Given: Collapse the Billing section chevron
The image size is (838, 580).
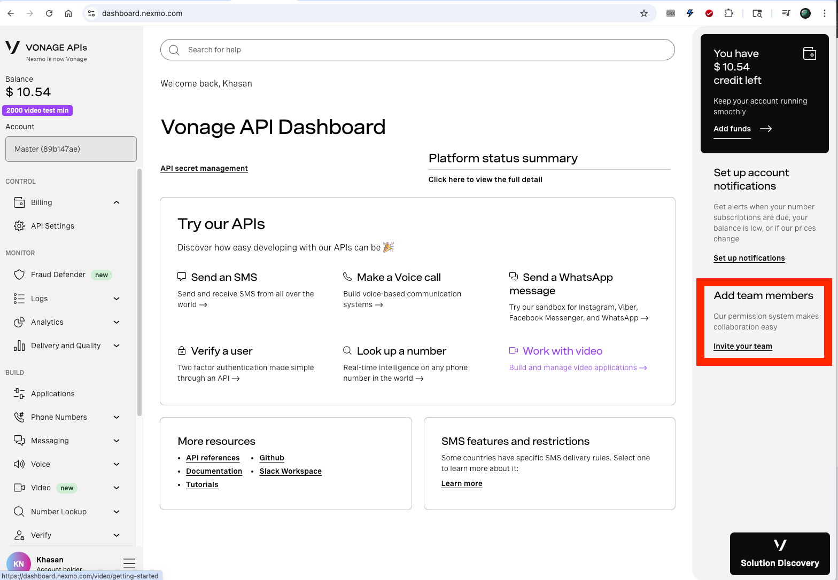Looking at the screenshot, I should [x=117, y=202].
